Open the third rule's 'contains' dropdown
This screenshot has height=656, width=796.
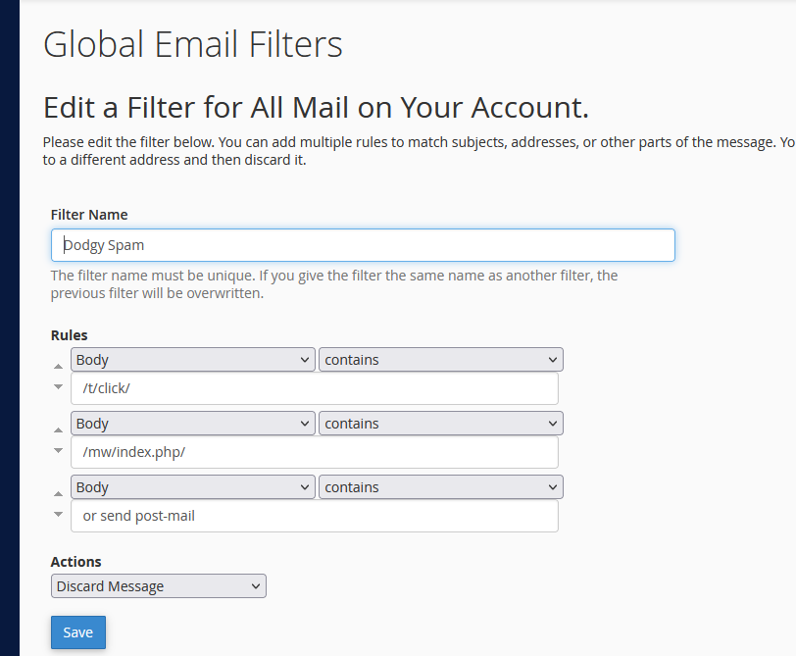pos(440,487)
